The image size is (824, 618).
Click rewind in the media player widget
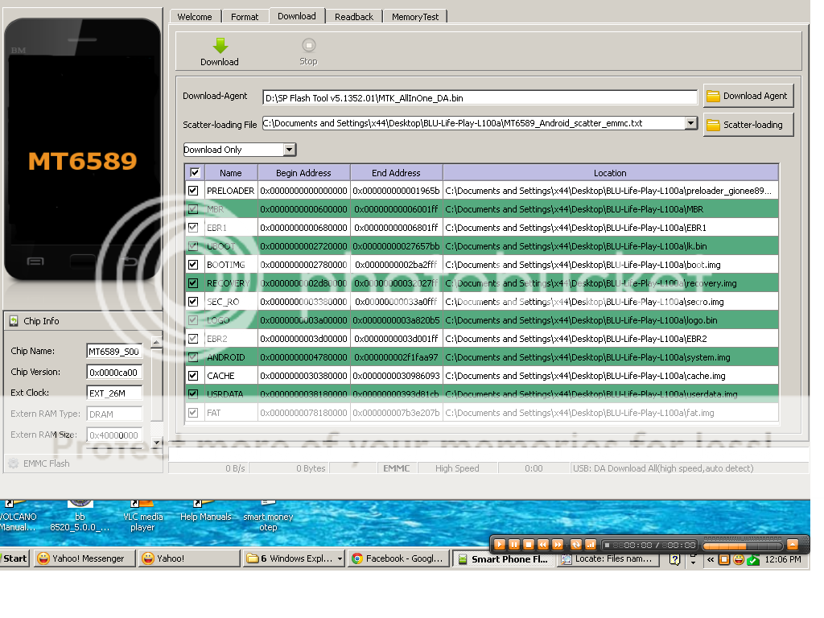[x=543, y=545]
